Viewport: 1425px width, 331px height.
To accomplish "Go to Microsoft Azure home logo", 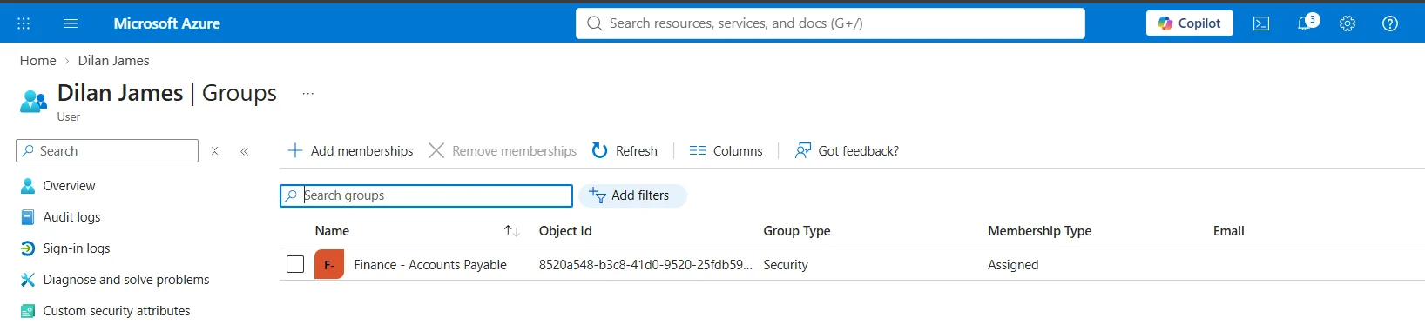I will pos(166,23).
